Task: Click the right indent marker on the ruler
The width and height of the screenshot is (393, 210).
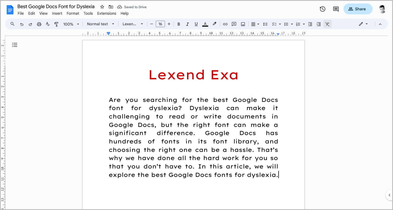Action: 278,34
